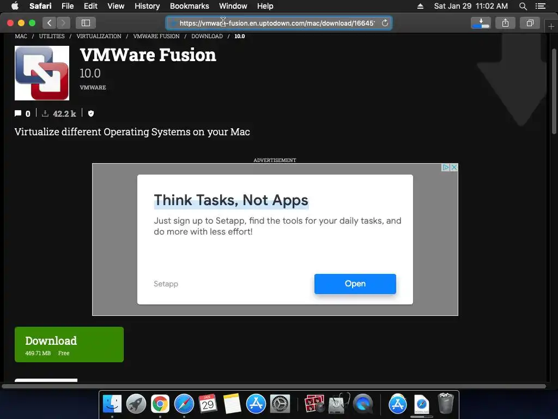Click the Setapp label in ad
The height and width of the screenshot is (419, 558).
point(166,284)
